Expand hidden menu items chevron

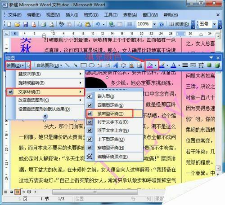[45, 116]
